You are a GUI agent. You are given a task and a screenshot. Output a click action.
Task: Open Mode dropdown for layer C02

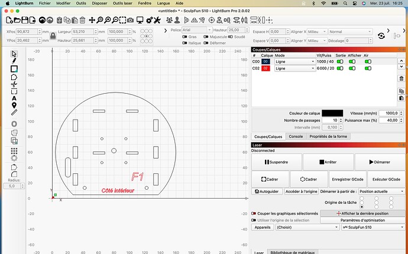click(x=295, y=68)
